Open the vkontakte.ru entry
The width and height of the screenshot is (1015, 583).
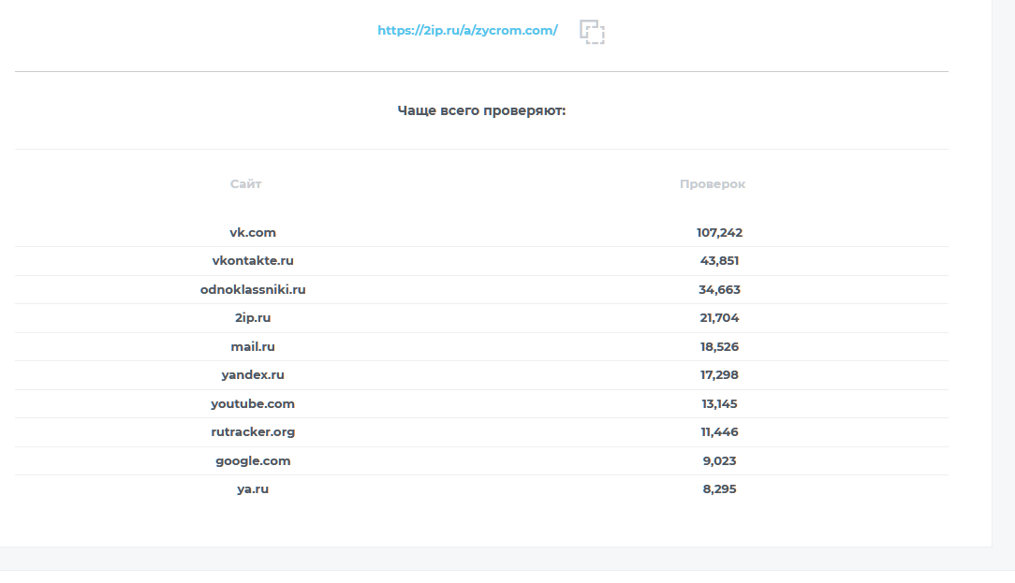coord(253,261)
